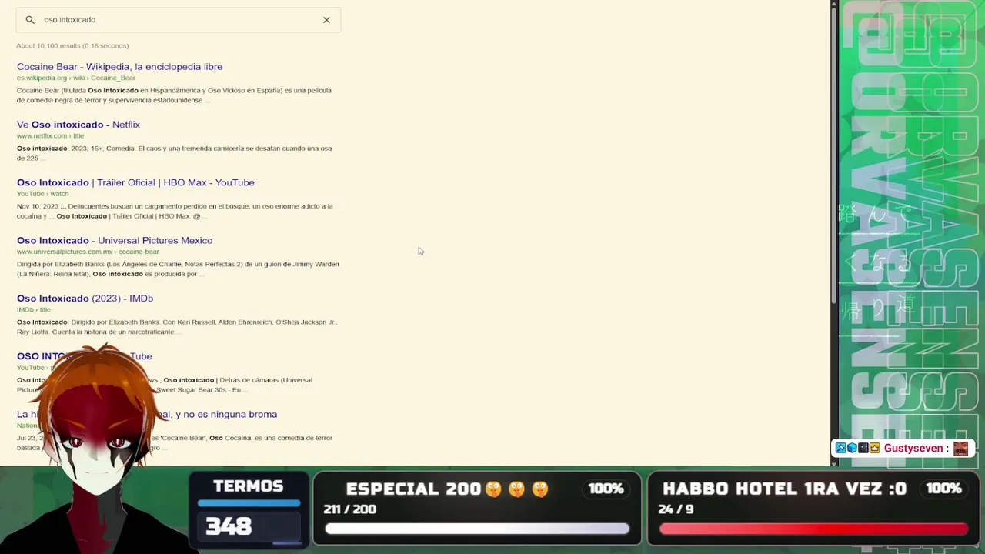Click the blue TERMOS bar
The height and width of the screenshot is (554, 985).
click(249, 503)
